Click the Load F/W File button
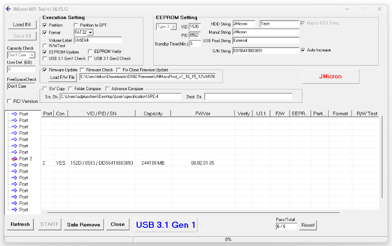392x246 pixels. 62,77
